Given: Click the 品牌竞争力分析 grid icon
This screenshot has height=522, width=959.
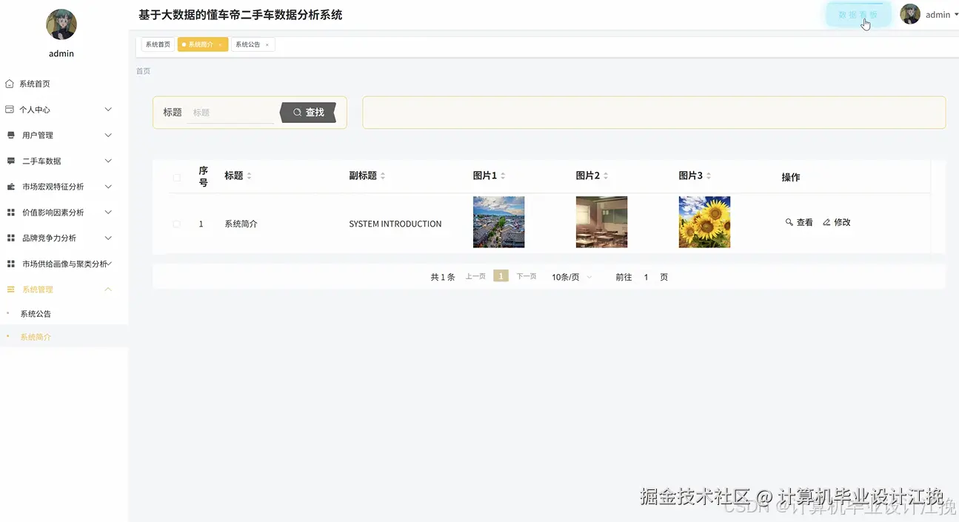Looking at the screenshot, I should [11, 238].
